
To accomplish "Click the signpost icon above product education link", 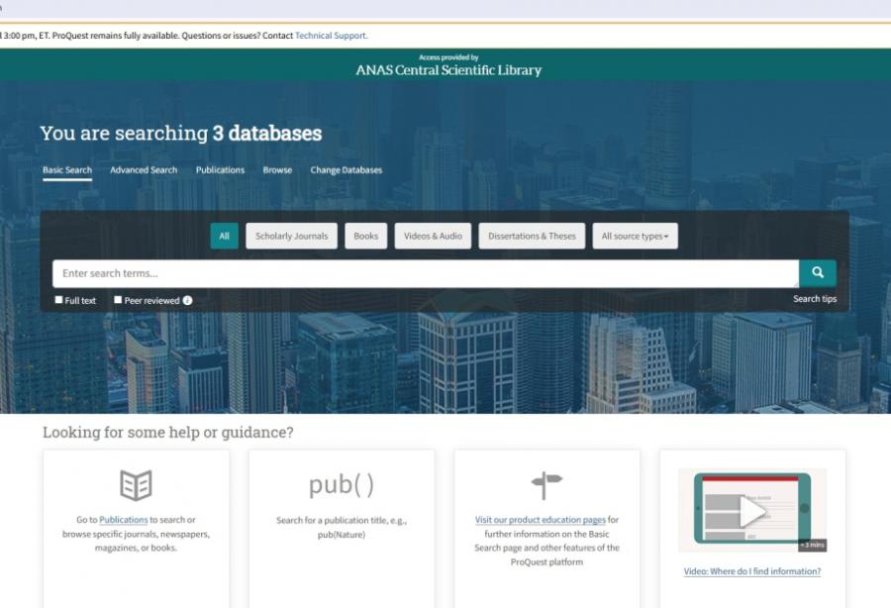I will [545, 482].
